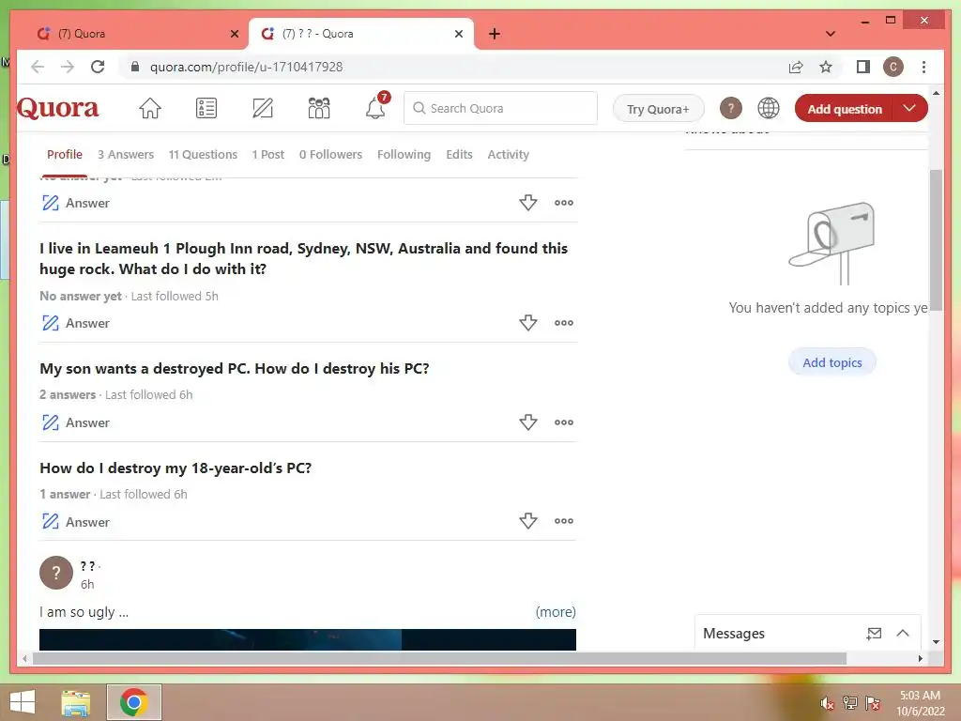Open the Quora home feed icon

pos(149,109)
